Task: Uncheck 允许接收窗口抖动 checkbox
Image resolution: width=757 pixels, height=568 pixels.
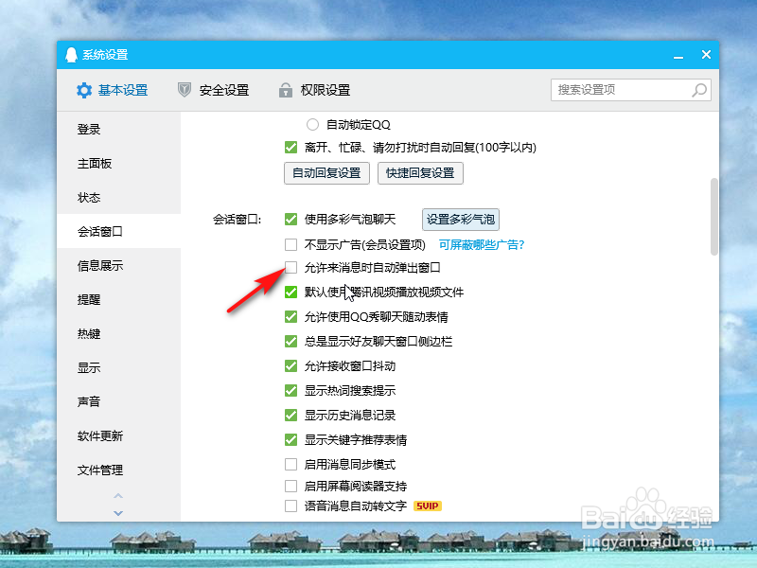Action: (290, 366)
